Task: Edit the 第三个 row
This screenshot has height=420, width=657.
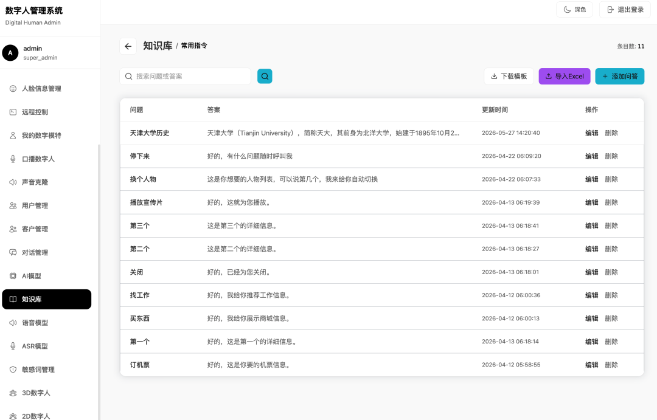Action: 592,225
